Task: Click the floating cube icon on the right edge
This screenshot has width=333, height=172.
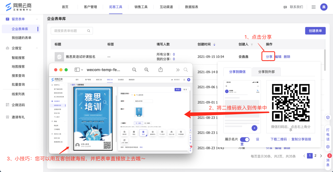Action: coord(328,117)
